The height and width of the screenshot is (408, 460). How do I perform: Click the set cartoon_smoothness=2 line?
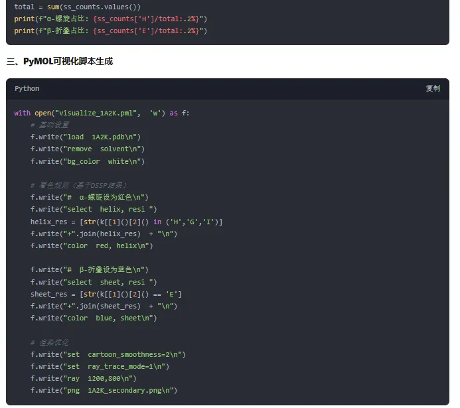(x=108, y=354)
